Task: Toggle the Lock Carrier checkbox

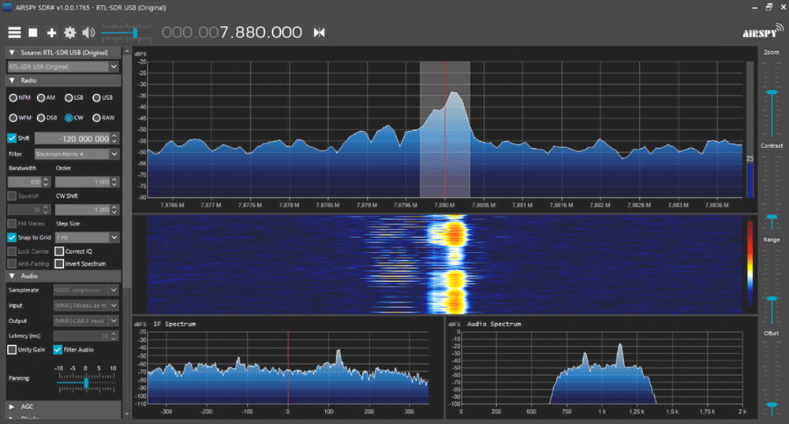Action: tap(12, 251)
